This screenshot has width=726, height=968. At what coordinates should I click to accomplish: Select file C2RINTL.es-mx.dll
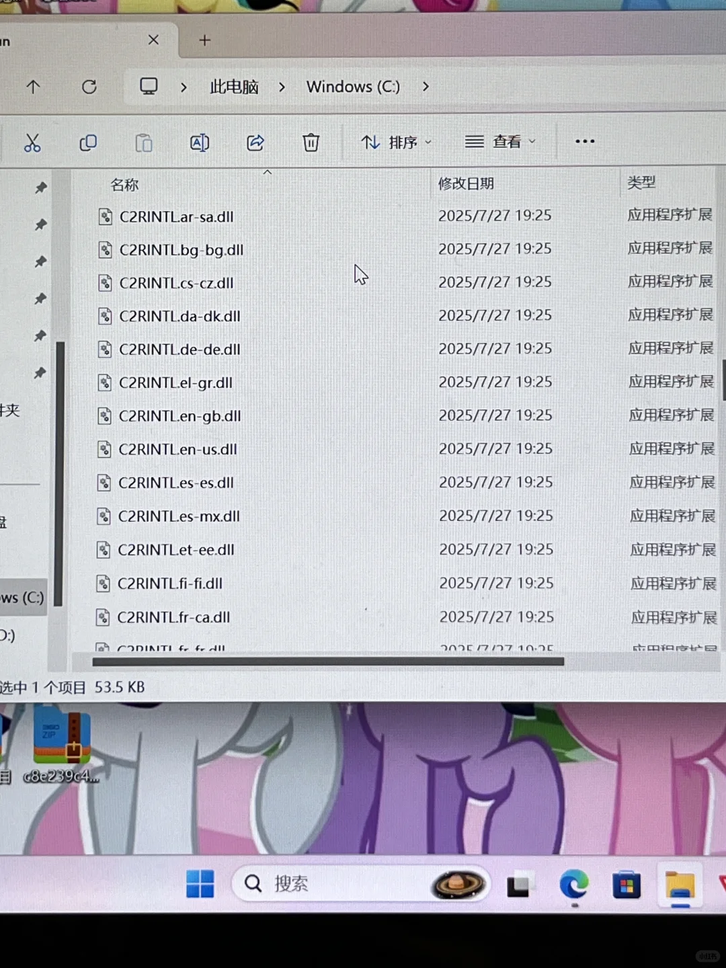(179, 516)
